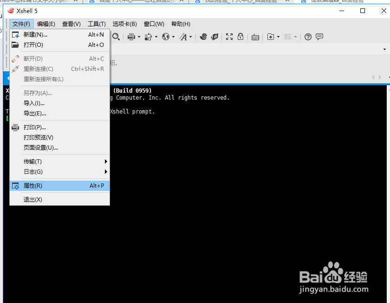390x303 pixels.
Task: Click 'All rights reserved.' terminal text
Action: point(197,98)
